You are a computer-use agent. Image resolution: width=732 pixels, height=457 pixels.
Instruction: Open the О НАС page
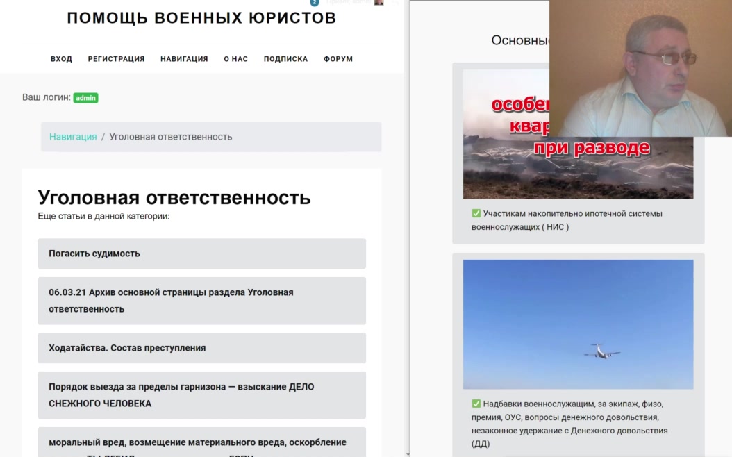pyautogui.click(x=235, y=59)
